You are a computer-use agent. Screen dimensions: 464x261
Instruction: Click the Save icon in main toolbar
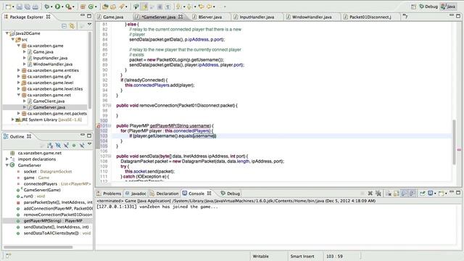pyautogui.click(x=20, y=7)
